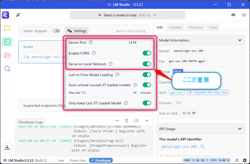Switch to the Info tab
The width and height of the screenshot is (250, 164).
click(160, 27)
